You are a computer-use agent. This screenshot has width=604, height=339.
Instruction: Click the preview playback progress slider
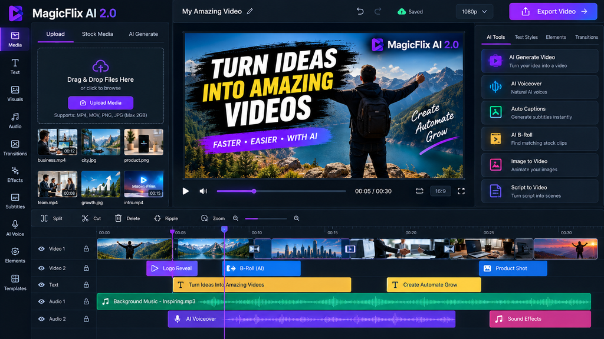click(281, 191)
